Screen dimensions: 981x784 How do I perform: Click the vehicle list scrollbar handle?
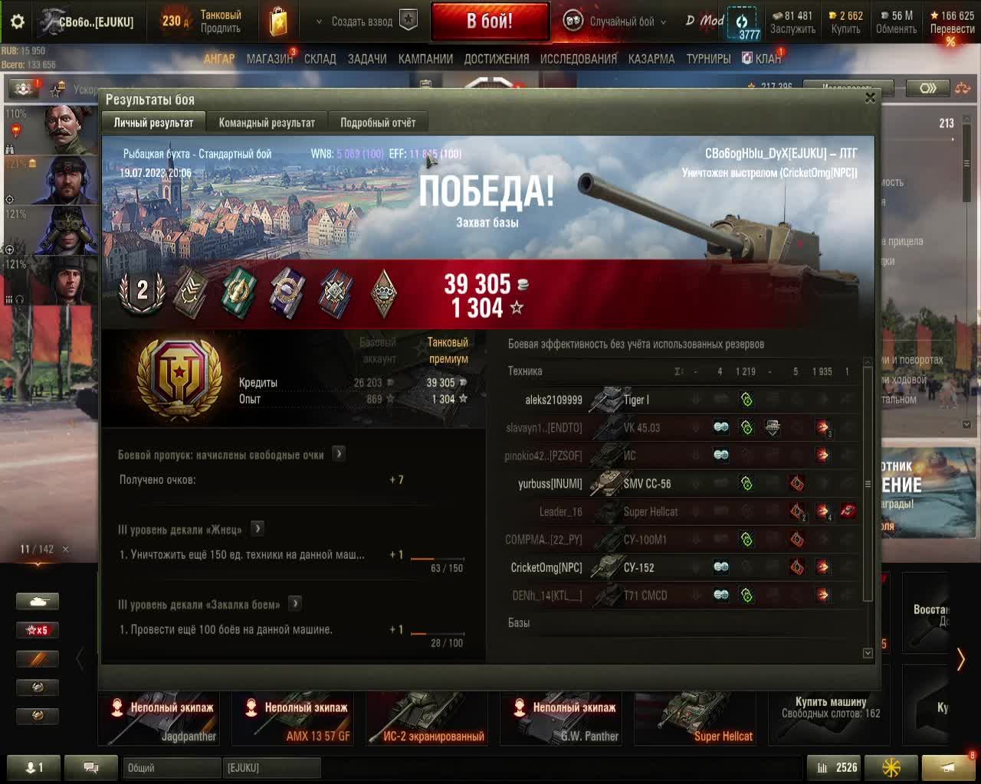point(868,484)
